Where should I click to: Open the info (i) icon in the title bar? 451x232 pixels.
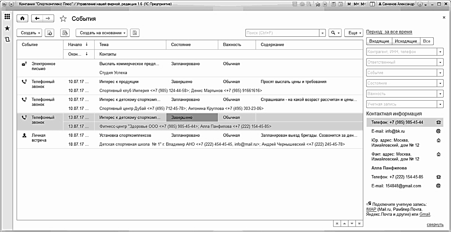420,4
